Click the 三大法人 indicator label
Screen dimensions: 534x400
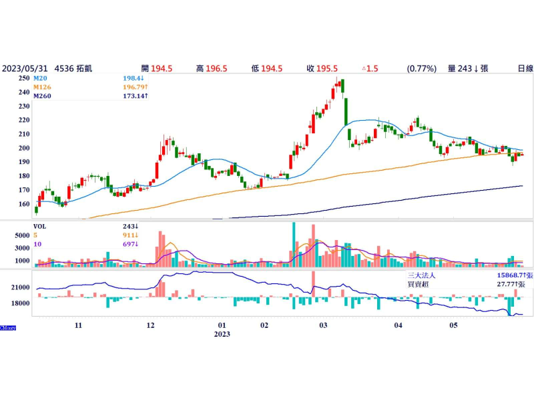tap(421, 275)
